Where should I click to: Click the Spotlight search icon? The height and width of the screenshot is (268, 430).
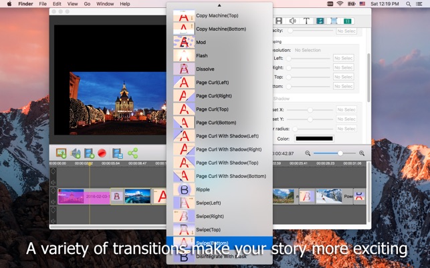click(x=409, y=4)
